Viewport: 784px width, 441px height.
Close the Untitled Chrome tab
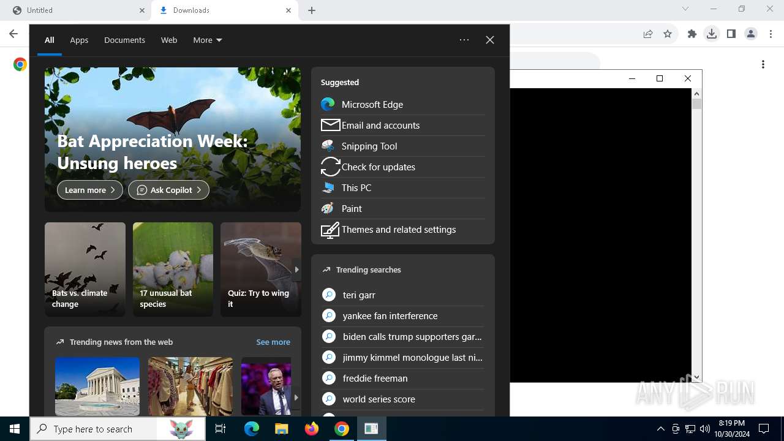click(141, 10)
